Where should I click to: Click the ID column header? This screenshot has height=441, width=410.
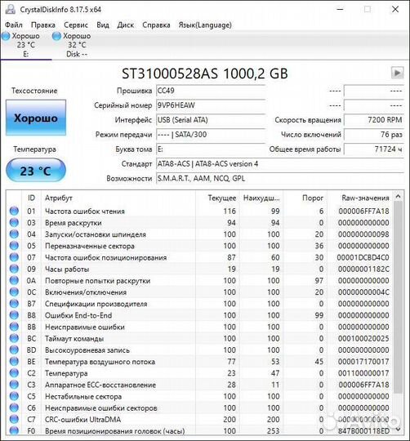point(31,198)
